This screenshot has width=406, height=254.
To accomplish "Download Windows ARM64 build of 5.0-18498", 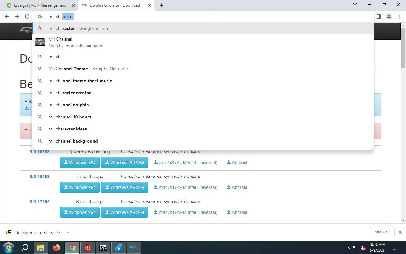I will (x=125, y=187).
